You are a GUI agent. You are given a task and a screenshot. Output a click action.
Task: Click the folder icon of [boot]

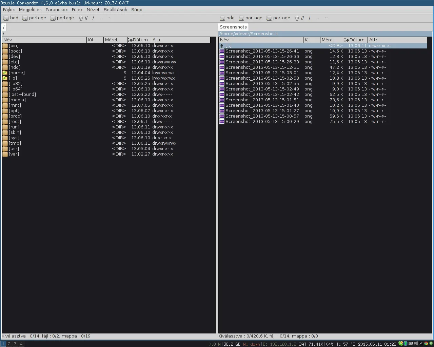click(x=5, y=51)
